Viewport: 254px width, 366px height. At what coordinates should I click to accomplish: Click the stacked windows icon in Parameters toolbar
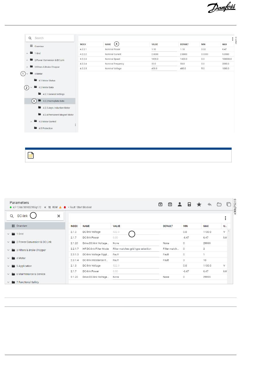point(229,205)
